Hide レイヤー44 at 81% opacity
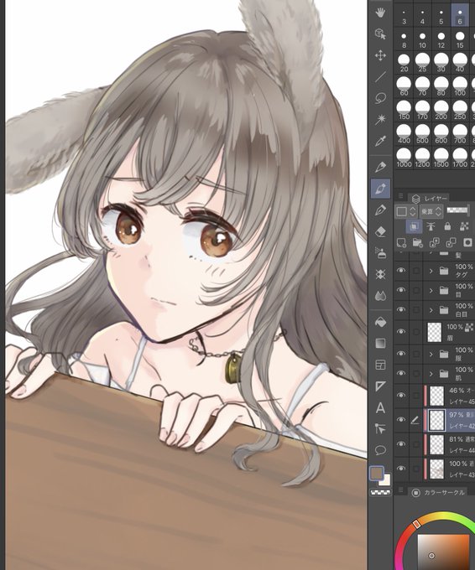Image resolution: width=475 pixels, height=570 pixels. (x=401, y=444)
